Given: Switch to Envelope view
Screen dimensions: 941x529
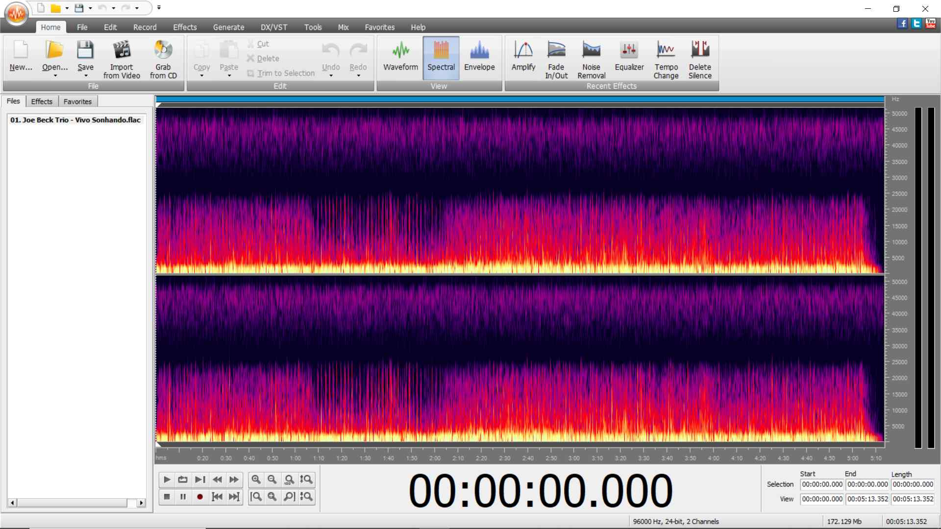Looking at the screenshot, I should 479,57.
